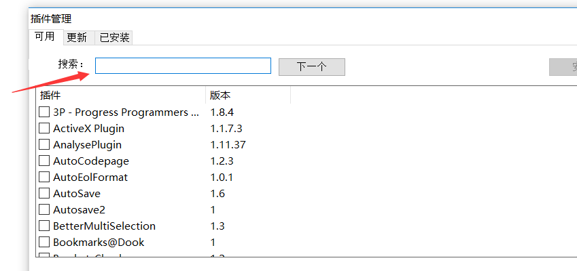The height and width of the screenshot is (271, 577).
Task: Click the 搜索 input field
Action: 183,66
